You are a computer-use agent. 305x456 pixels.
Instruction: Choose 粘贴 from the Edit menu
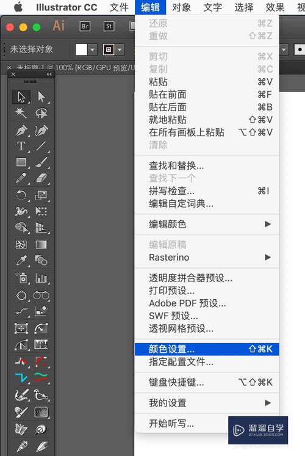point(207,82)
